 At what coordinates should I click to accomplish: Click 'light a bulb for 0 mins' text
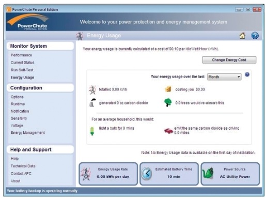coord(116,128)
